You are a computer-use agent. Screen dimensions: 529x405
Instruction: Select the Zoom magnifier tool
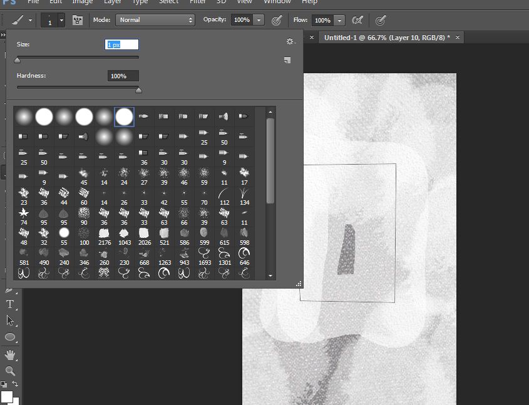[x=10, y=371]
